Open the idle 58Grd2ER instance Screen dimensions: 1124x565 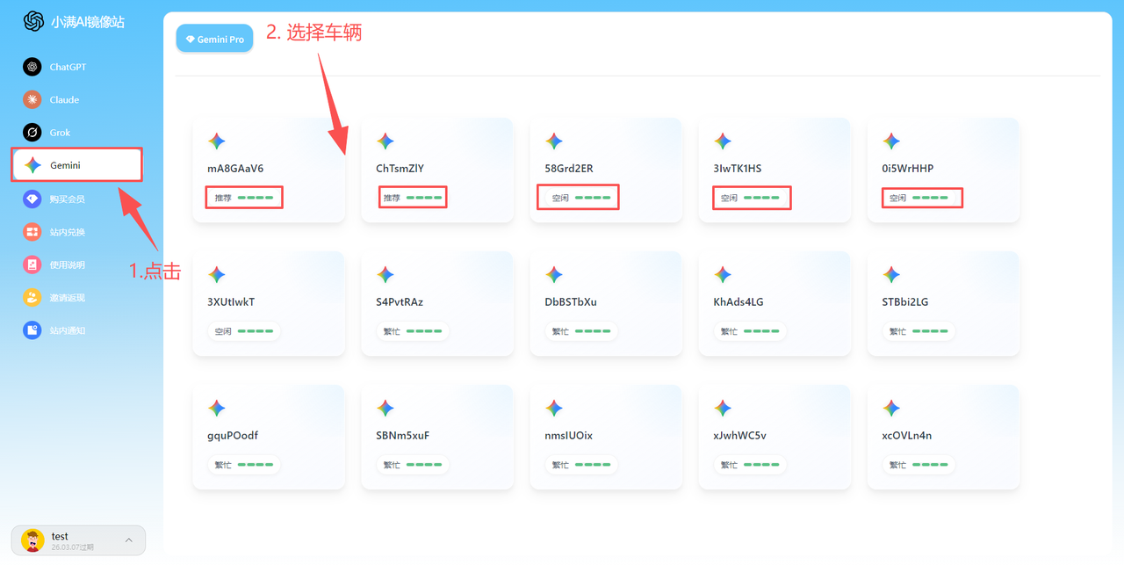tap(606, 170)
